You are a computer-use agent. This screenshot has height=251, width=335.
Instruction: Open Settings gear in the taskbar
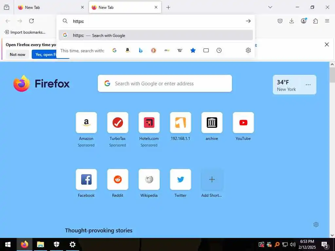[x=72, y=244]
